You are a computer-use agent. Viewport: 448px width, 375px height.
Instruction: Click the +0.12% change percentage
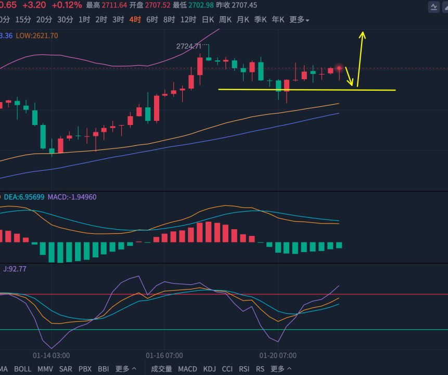[67, 5]
